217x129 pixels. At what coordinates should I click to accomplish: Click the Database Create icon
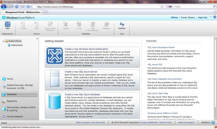click(65, 24)
